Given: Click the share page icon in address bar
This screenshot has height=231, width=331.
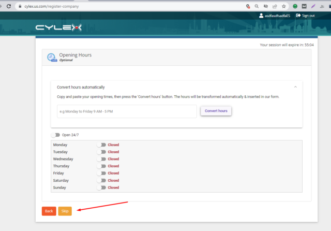Looking at the screenshot, I should point(275,6).
